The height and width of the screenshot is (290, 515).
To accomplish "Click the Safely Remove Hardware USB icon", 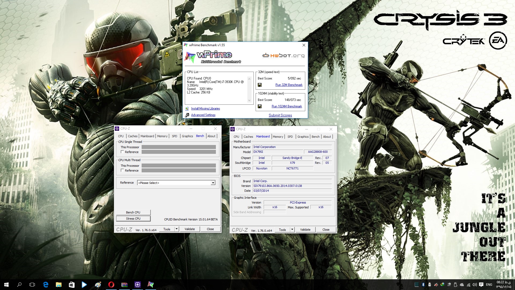I will (455, 285).
